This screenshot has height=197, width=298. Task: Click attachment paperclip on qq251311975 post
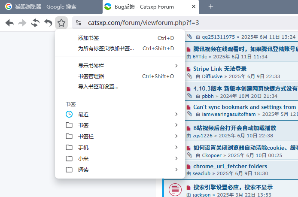[189, 36]
